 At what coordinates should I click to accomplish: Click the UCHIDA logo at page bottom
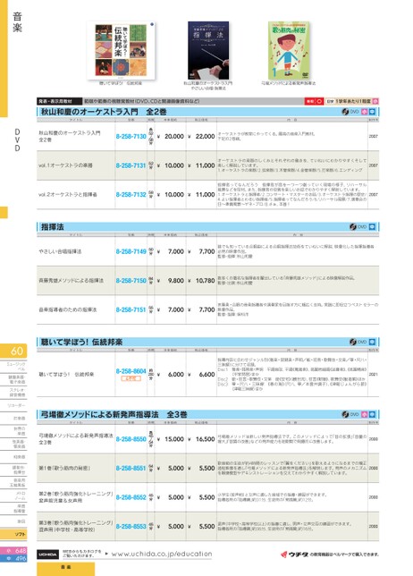coord(47,555)
